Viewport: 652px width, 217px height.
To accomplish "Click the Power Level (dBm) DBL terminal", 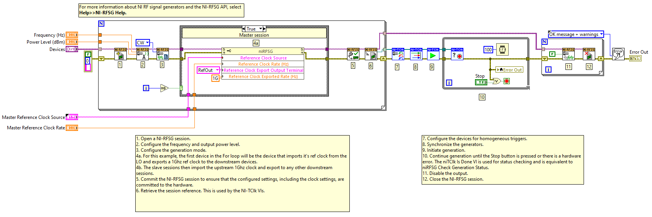I will [x=72, y=42].
